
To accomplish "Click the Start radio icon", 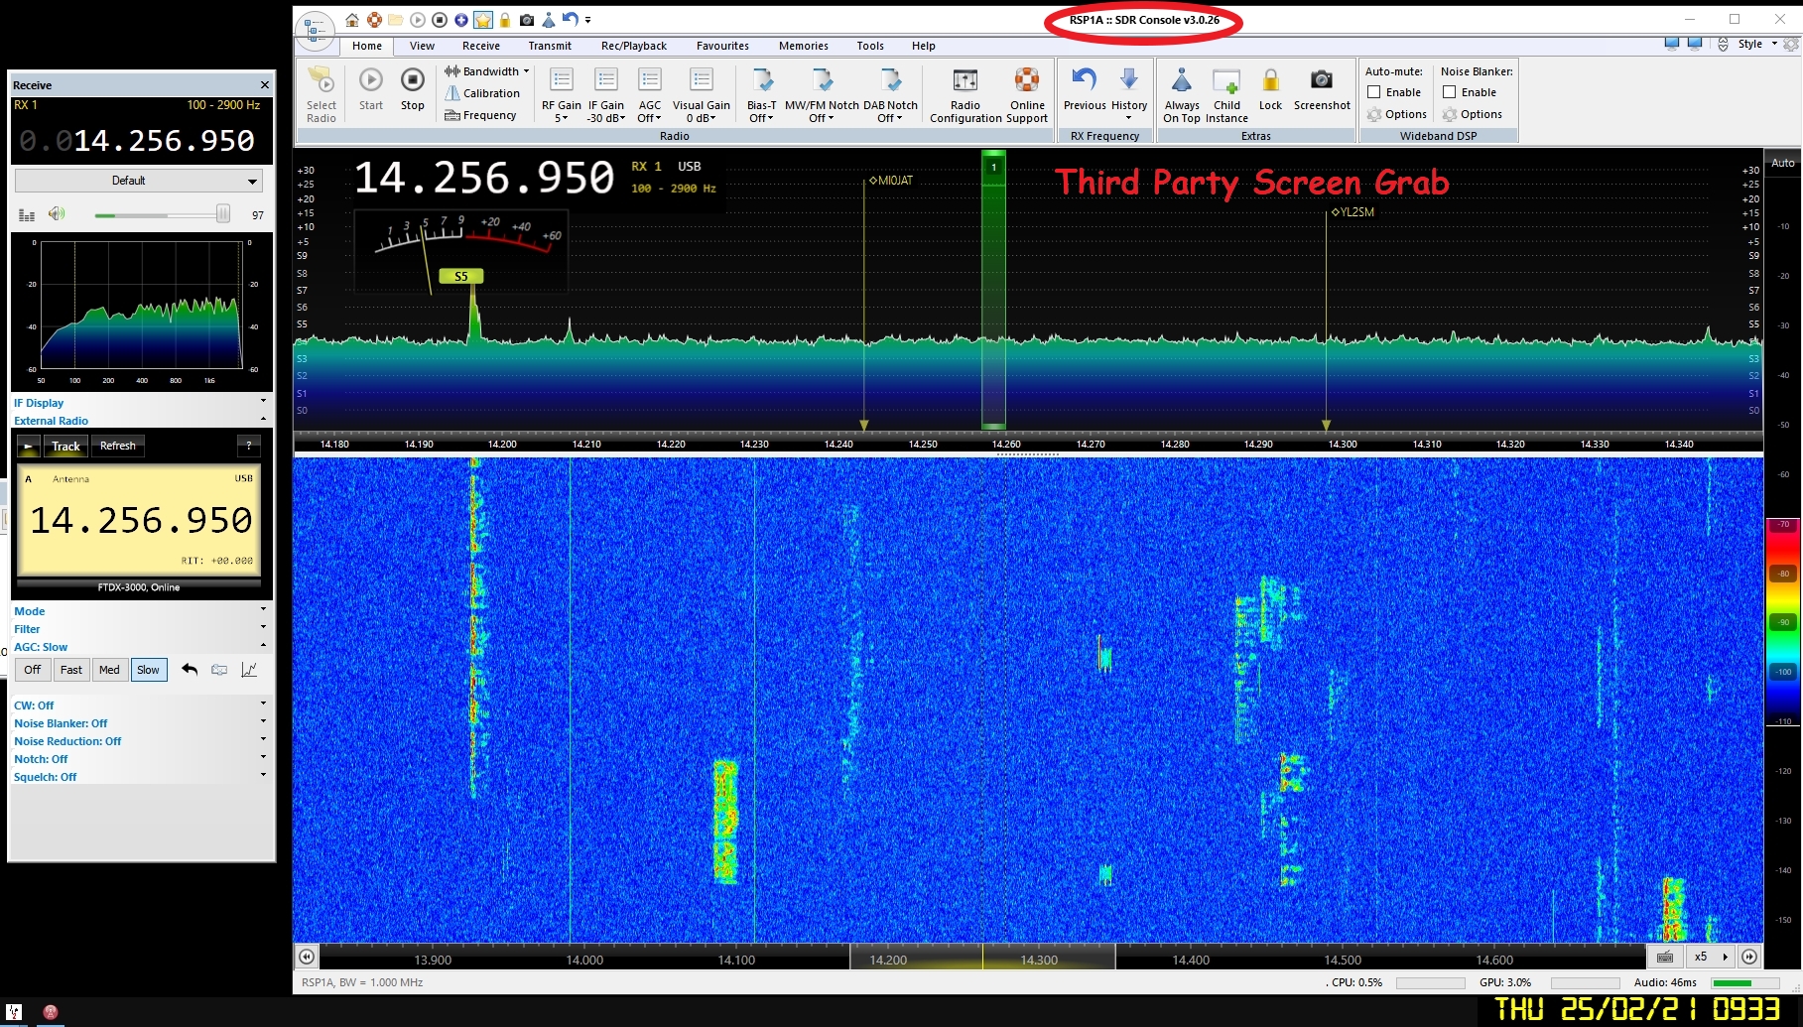I will click(x=371, y=81).
